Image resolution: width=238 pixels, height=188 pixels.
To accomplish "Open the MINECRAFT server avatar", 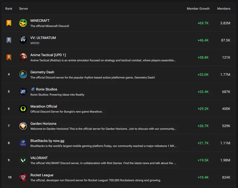I will [23, 23].
